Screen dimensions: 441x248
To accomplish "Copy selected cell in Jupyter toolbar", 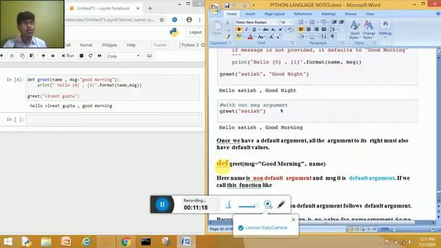I will pos(22,56).
